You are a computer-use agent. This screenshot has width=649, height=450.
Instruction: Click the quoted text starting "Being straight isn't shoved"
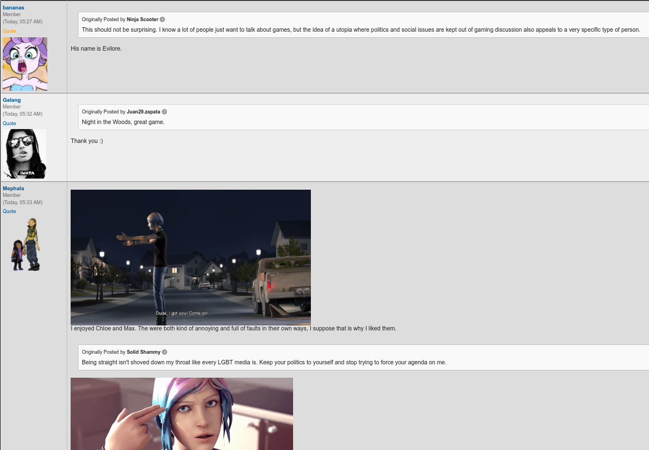coord(264,362)
